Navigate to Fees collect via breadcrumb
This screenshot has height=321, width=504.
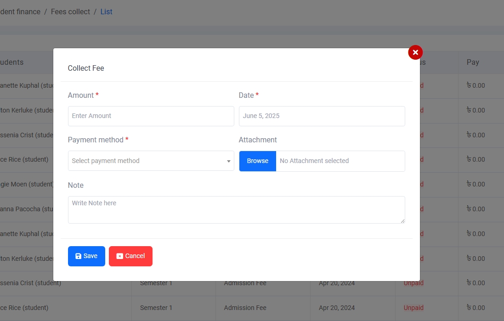(70, 11)
